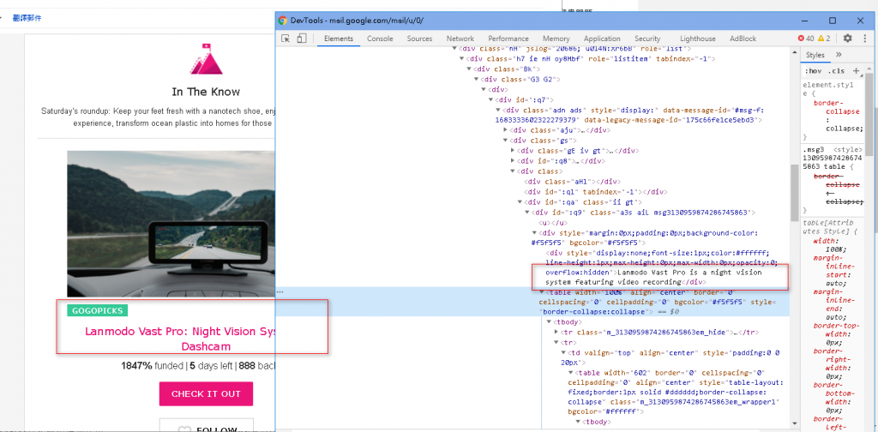878x432 pixels.
Task: Click the Chrome icon in DevTools title bar
Action: click(x=283, y=21)
